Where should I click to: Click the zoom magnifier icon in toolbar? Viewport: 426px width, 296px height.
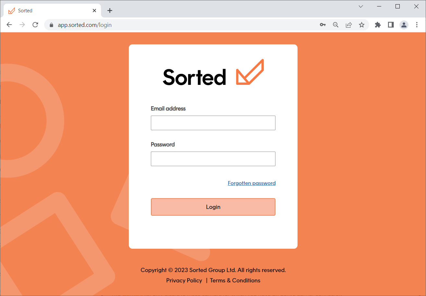point(335,25)
